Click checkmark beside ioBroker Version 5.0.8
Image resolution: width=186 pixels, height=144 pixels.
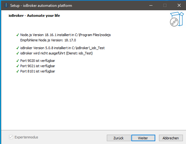(17, 48)
